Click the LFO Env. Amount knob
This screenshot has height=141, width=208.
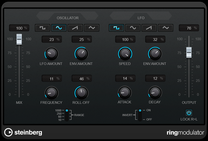(155, 54)
